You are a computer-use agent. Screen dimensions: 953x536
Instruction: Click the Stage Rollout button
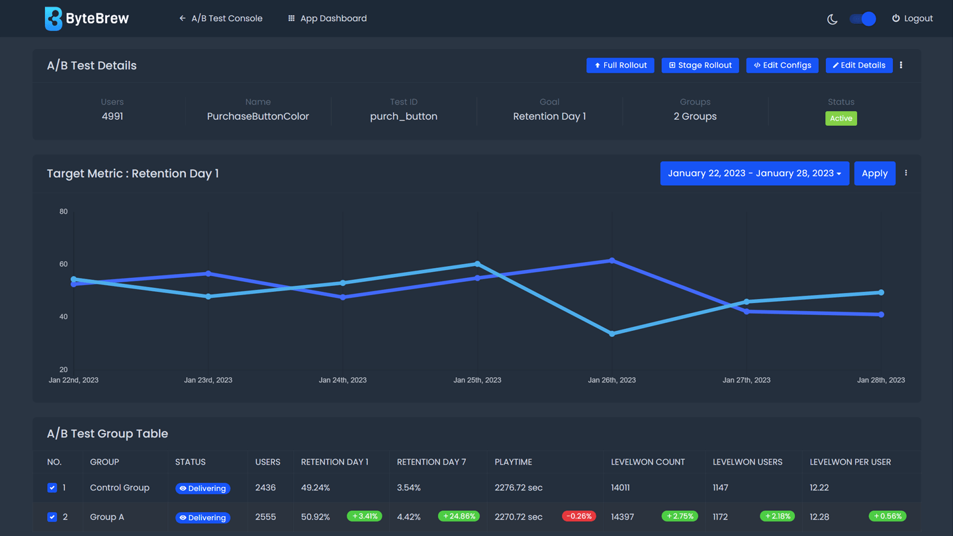tap(700, 65)
